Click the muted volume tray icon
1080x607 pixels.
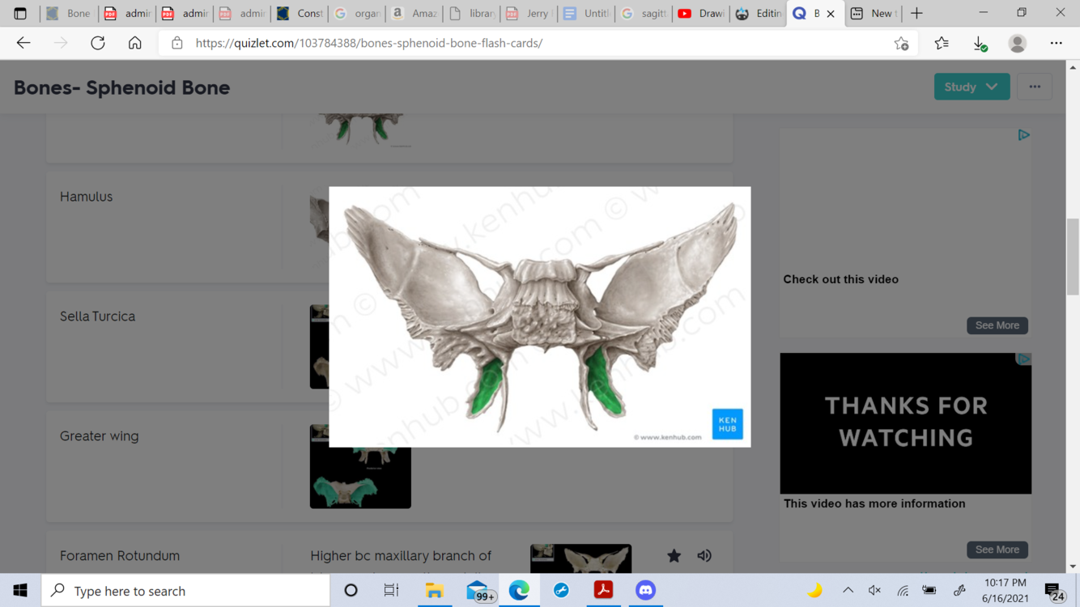pyautogui.click(x=875, y=591)
